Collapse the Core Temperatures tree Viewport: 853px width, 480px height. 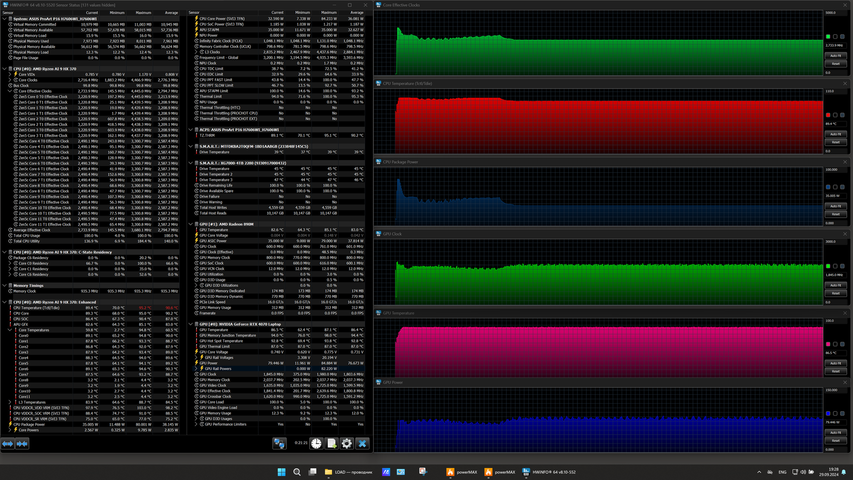click(10, 330)
